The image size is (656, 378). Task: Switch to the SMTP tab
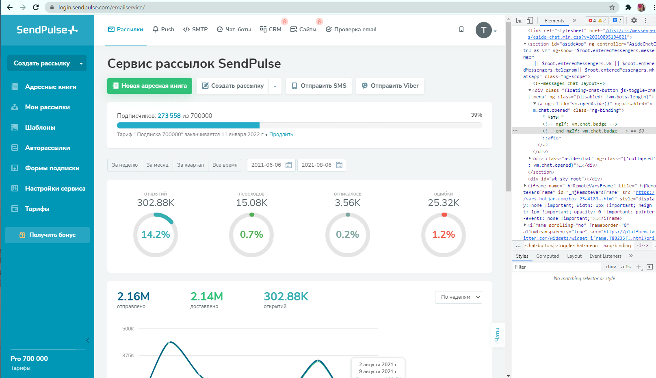(195, 29)
